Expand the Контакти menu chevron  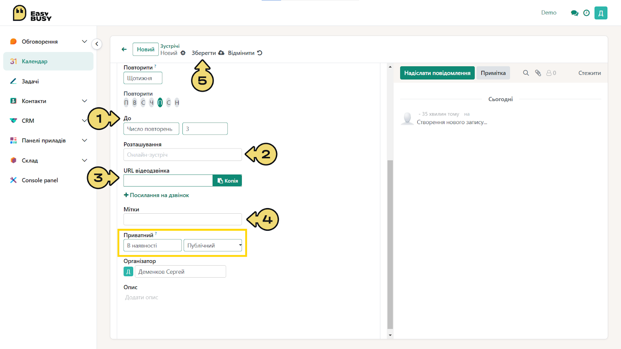pyautogui.click(x=84, y=101)
